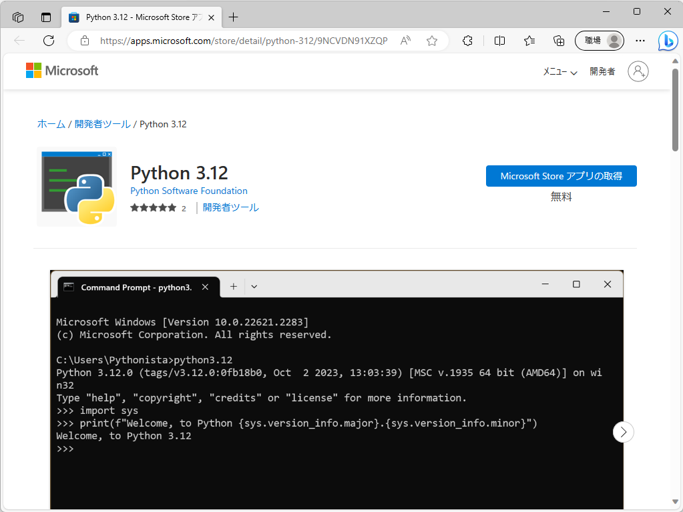The height and width of the screenshot is (512, 683).
Task: Open Collections in the browser toolbar
Action: [559, 41]
